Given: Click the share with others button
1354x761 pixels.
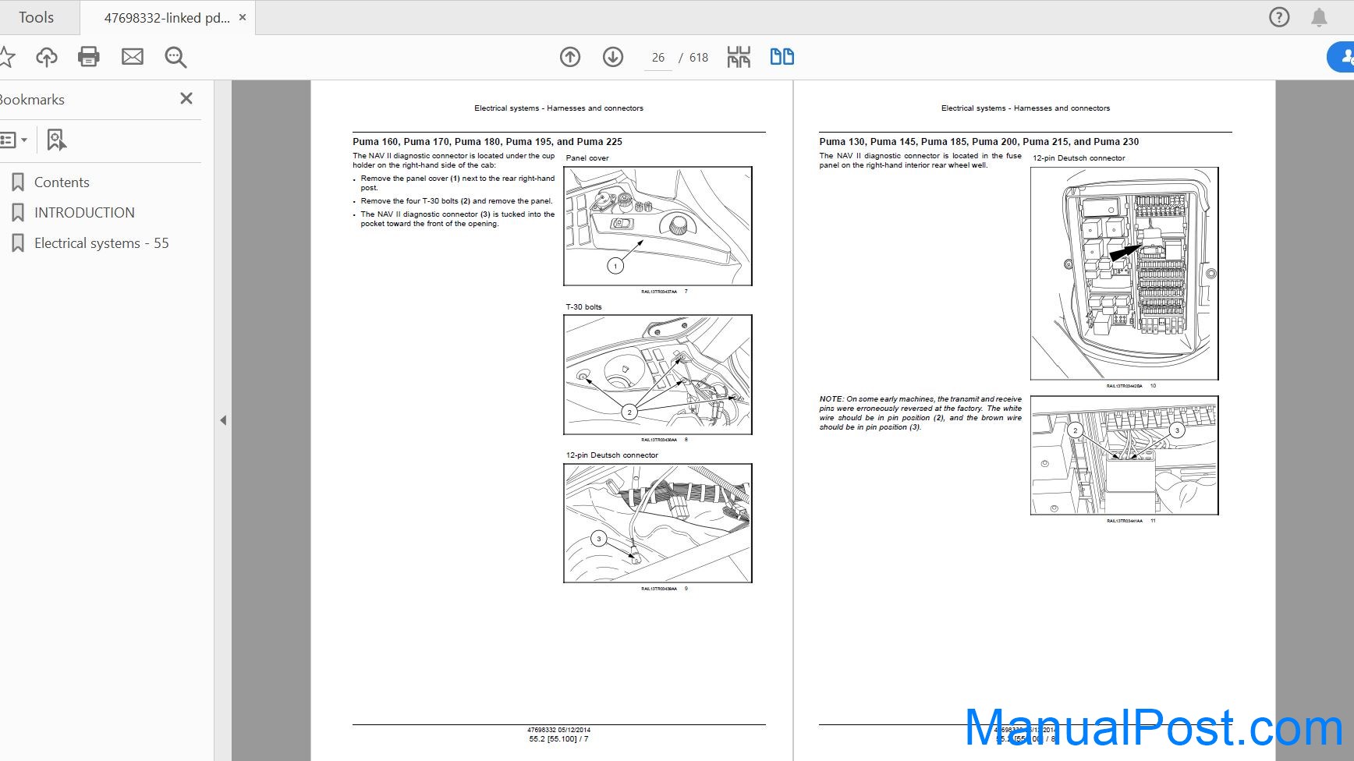Looking at the screenshot, I should pyautogui.click(x=1342, y=56).
